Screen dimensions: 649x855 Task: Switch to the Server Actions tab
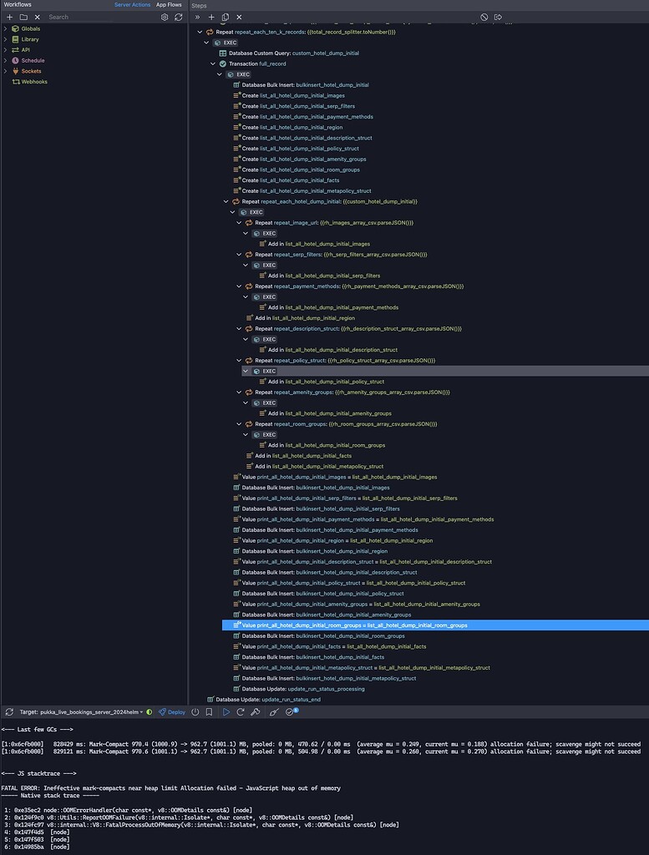tap(132, 5)
